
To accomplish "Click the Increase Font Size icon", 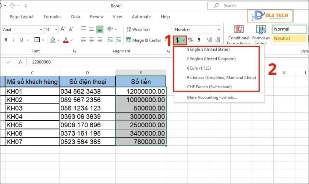I will click(63, 29).
